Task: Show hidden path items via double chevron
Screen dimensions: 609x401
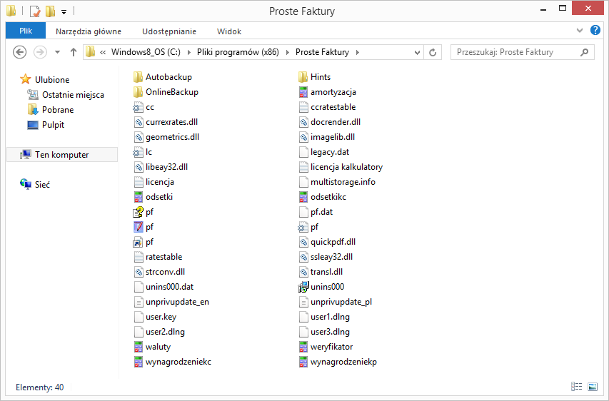Action: (x=103, y=52)
